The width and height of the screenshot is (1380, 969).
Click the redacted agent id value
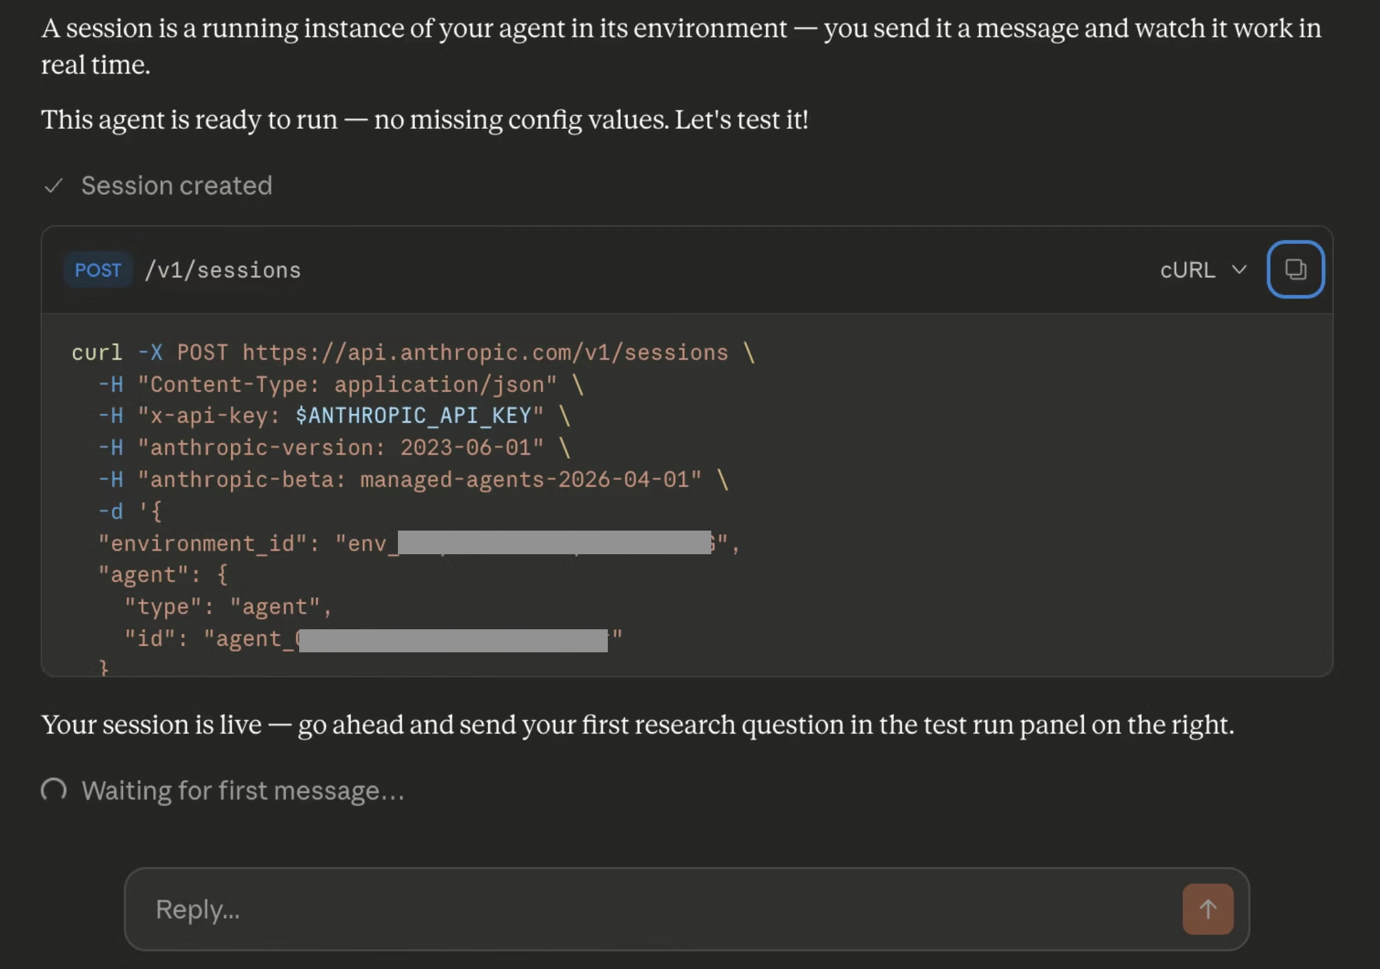point(452,640)
